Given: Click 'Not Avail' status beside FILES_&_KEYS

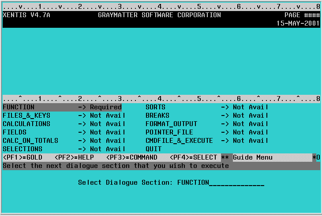Looking at the screenshot, I should (107, 115).
